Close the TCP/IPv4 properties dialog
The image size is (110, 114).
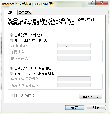point(102,3)
